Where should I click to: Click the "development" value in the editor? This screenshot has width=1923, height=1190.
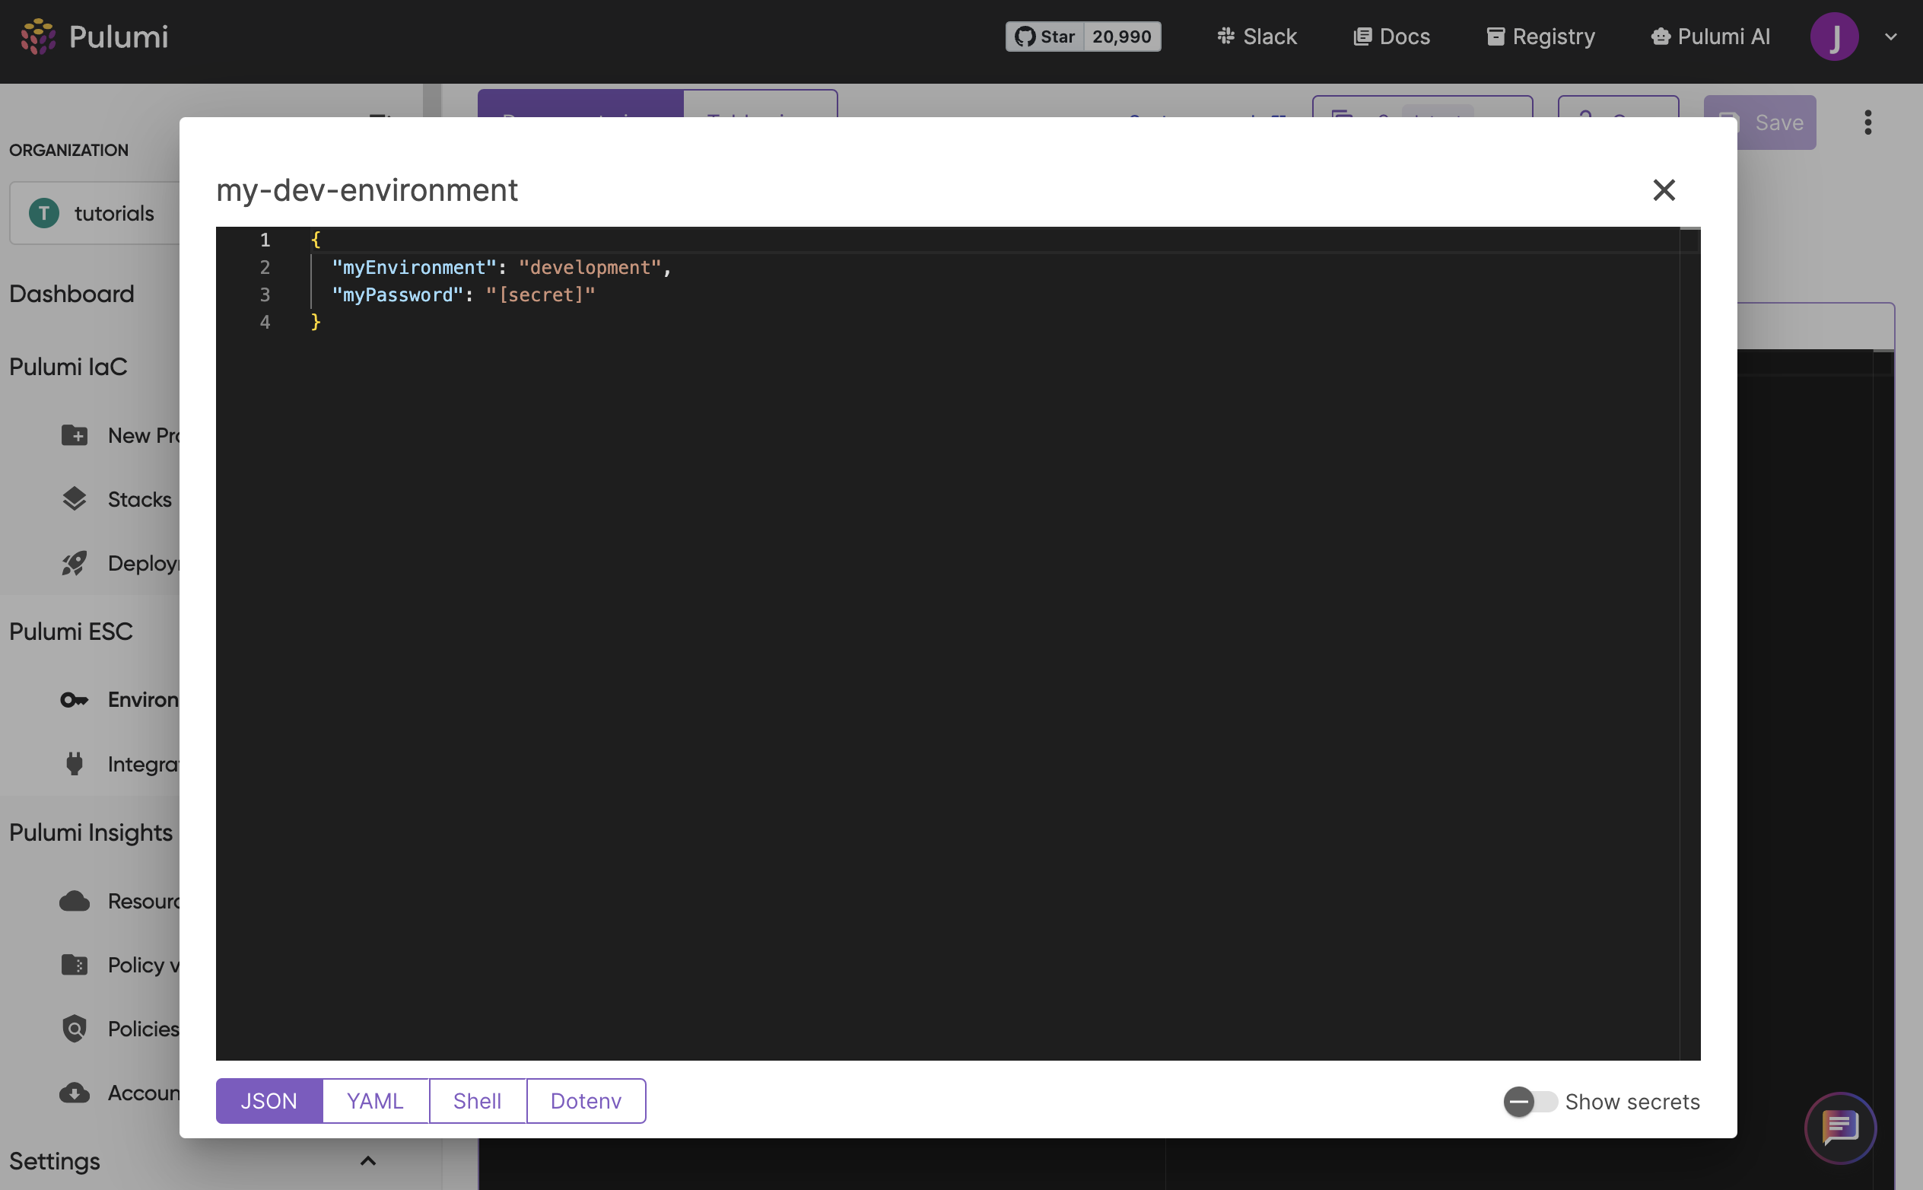tap(590, 268)
